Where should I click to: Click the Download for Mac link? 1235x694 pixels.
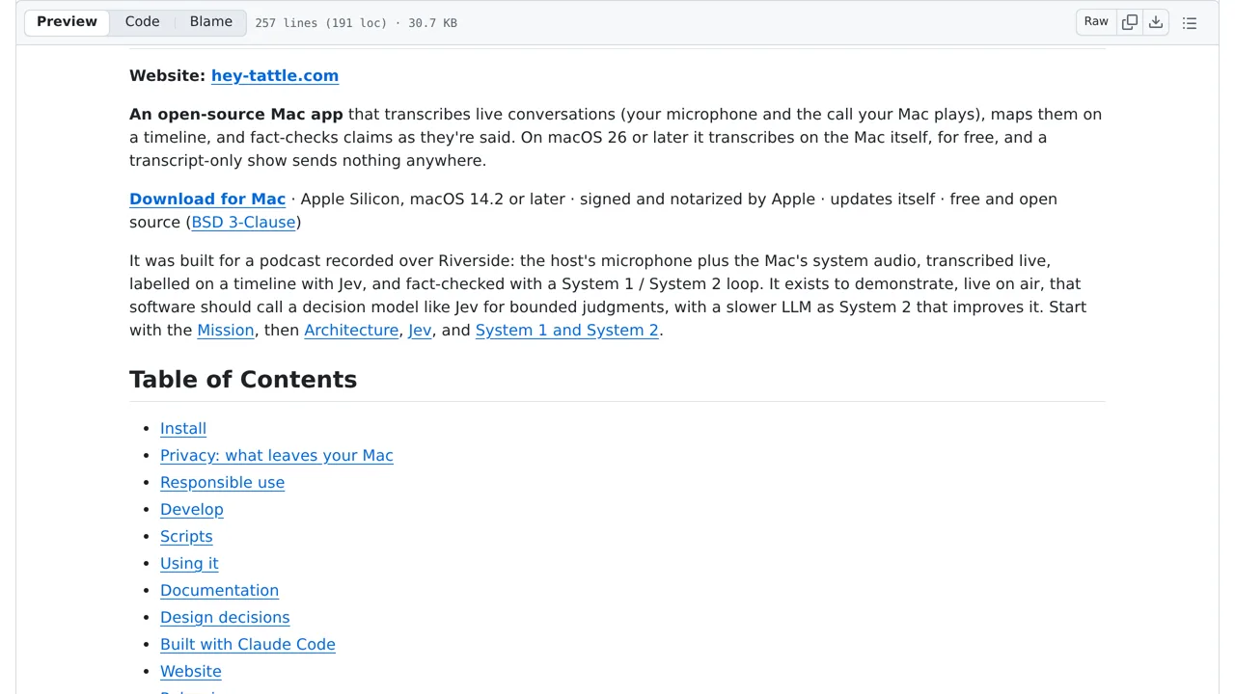click(x=207, y=199)
